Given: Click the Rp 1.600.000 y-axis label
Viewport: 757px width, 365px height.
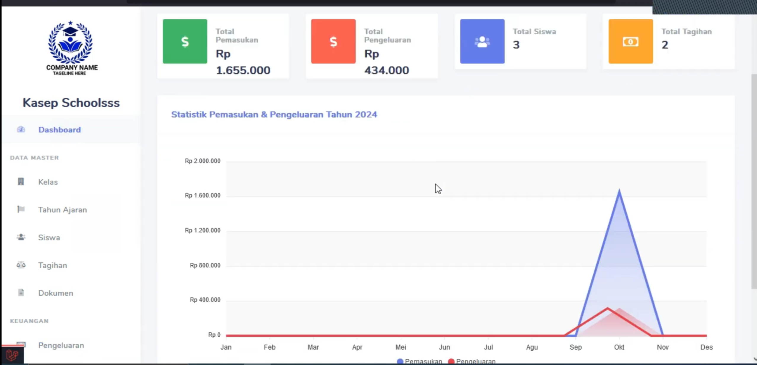Looking at the screenshot, I should click(203, 195).
